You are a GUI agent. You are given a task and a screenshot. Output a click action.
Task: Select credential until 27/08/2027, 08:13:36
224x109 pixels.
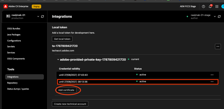(138, 82)
